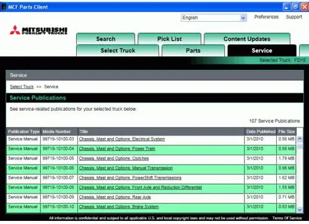This screenshot has width=309, height=224.
Task: Open Front Axle and Reduction Differential link
Action: 141,187
